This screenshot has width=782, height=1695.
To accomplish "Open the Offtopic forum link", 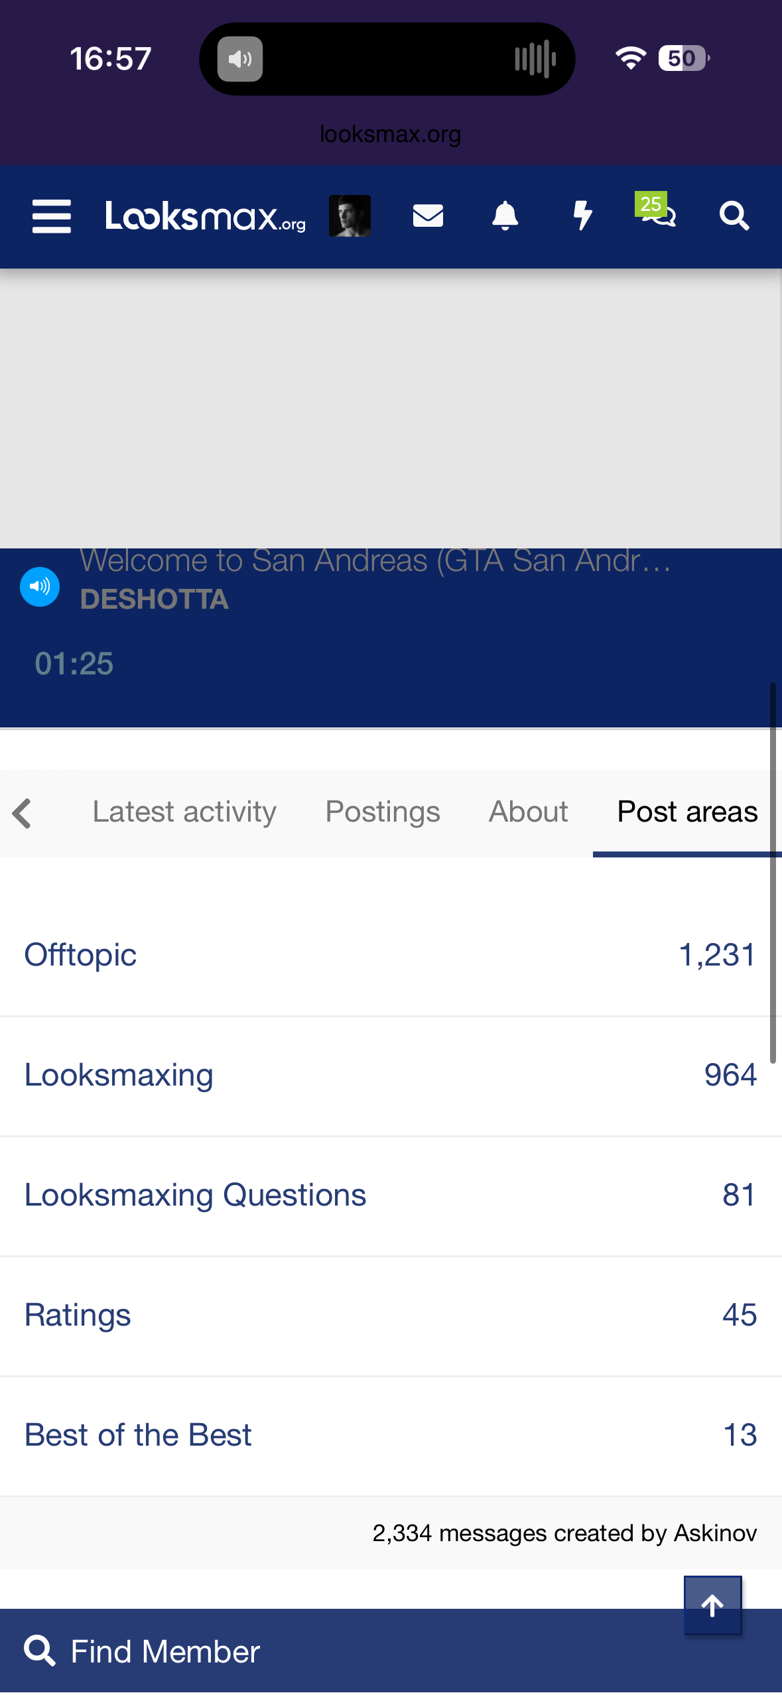I will pyautogui.click(x=81, y=956).
